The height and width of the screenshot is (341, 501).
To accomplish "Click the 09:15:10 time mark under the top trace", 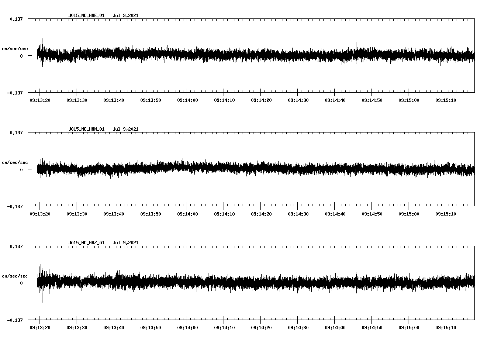I will 446,99.
